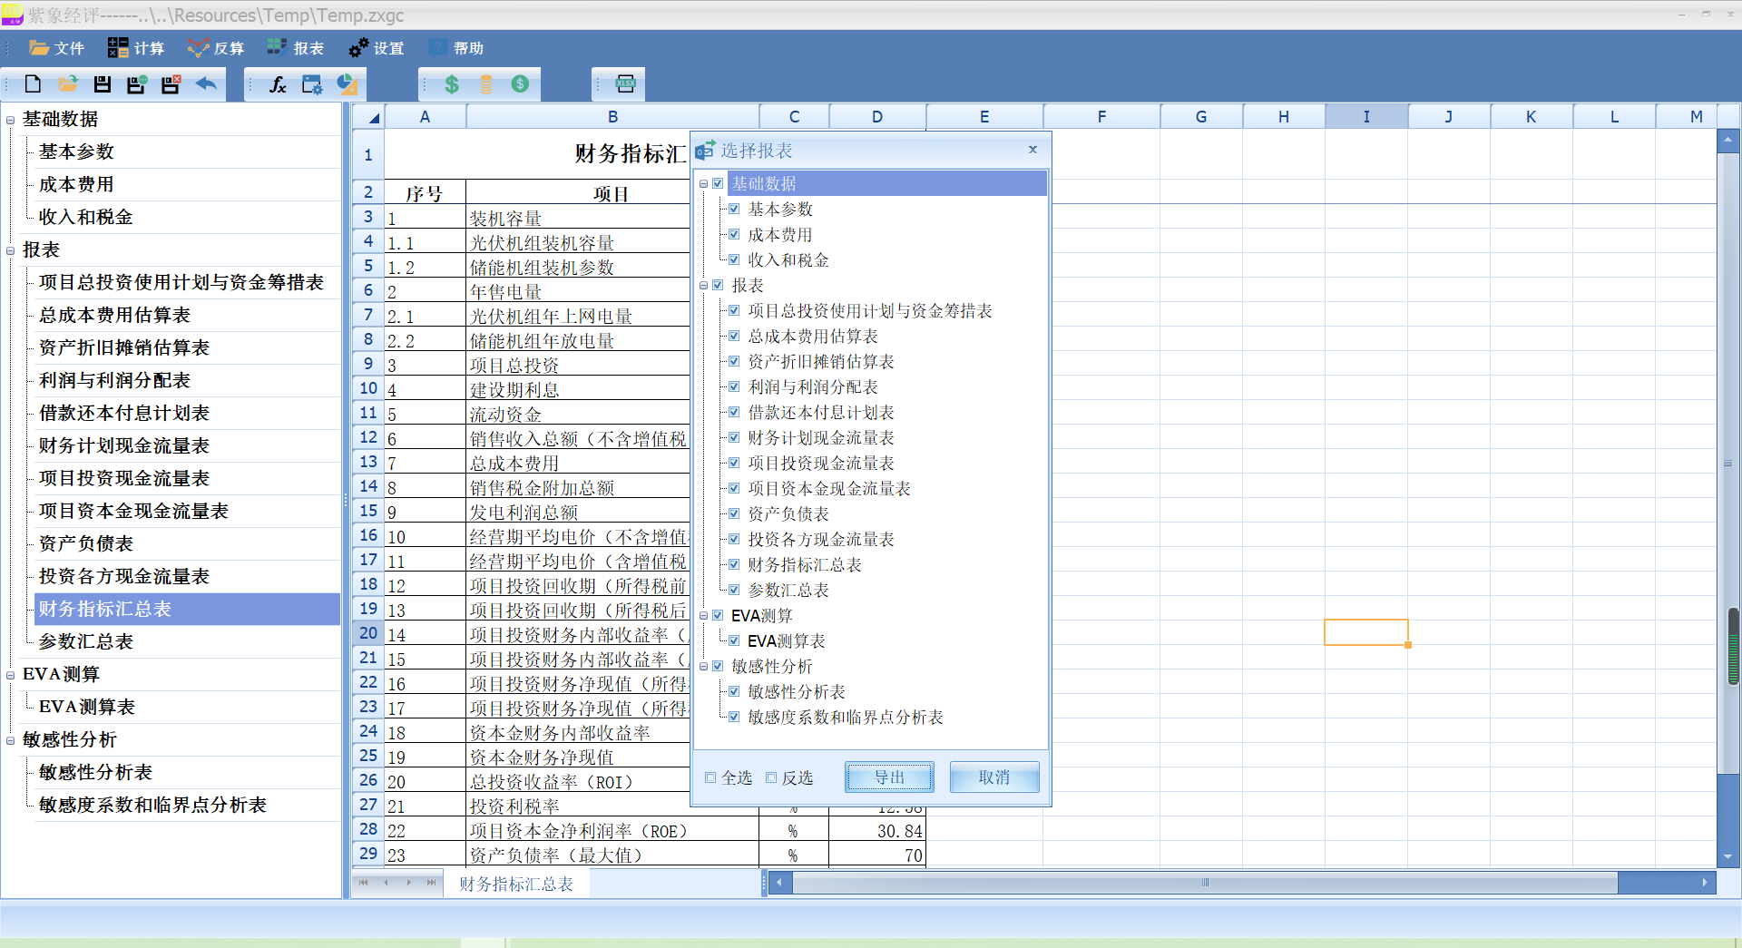The width and height of the screenshot is (1742, 948).
Task: Click the green dollar sign icon
Action: tap(451, 84)
